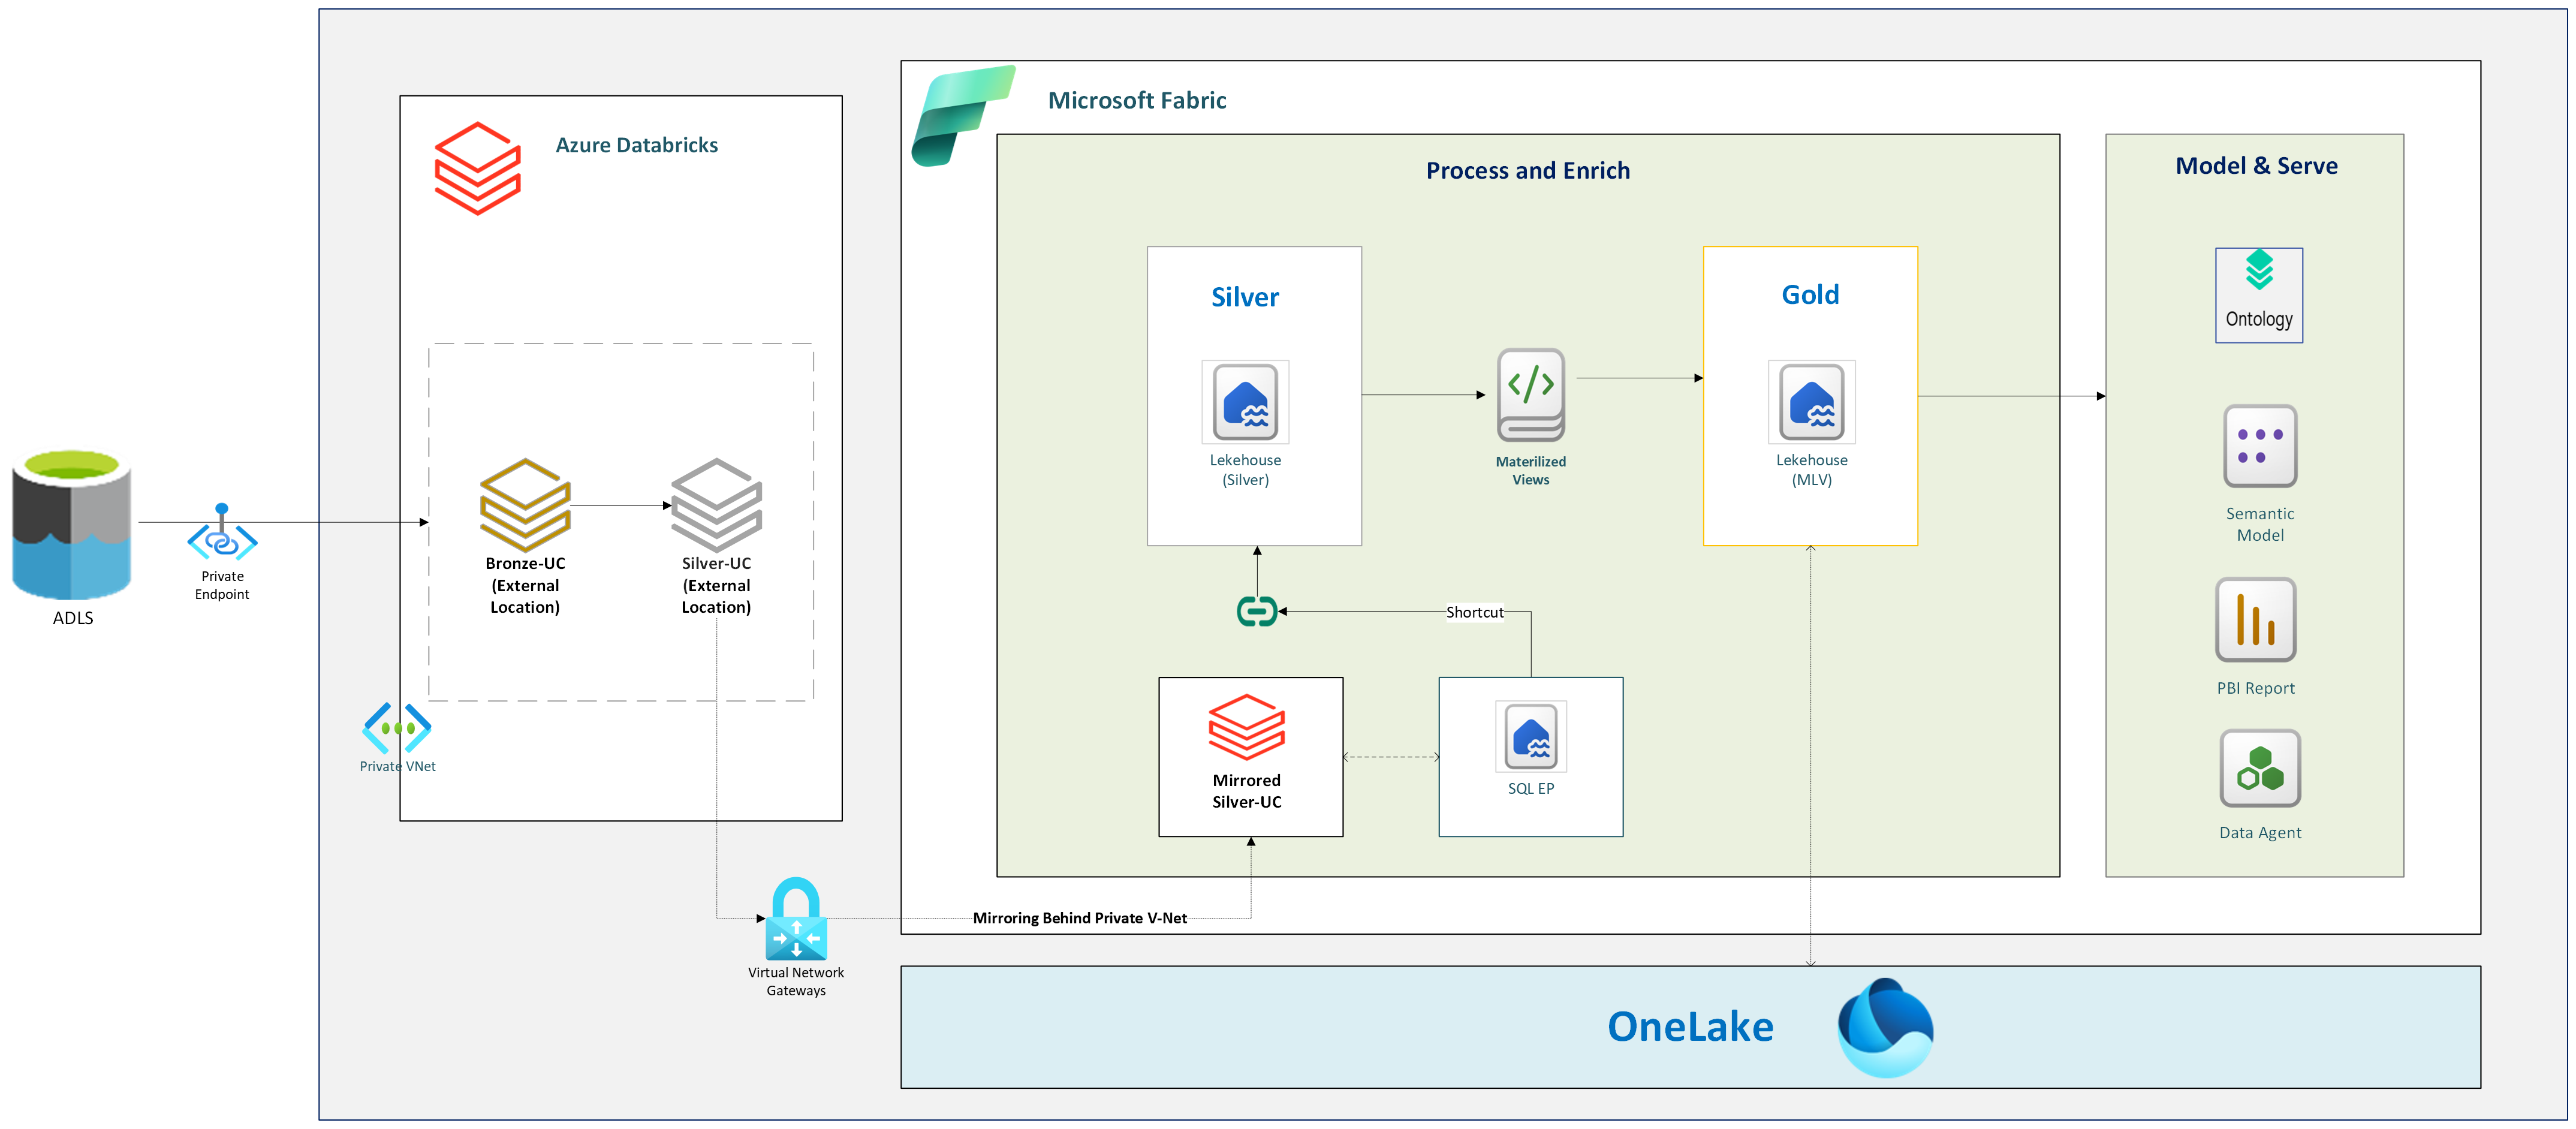Click the 'Process and Enrich' heading
Viewport: 2576px width, 1129px height.
1528,170
